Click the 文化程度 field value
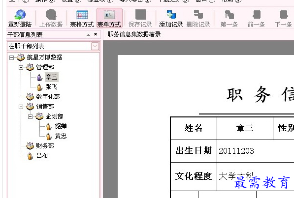The width and height of the screenshot is (294, 198). [236, 176]
